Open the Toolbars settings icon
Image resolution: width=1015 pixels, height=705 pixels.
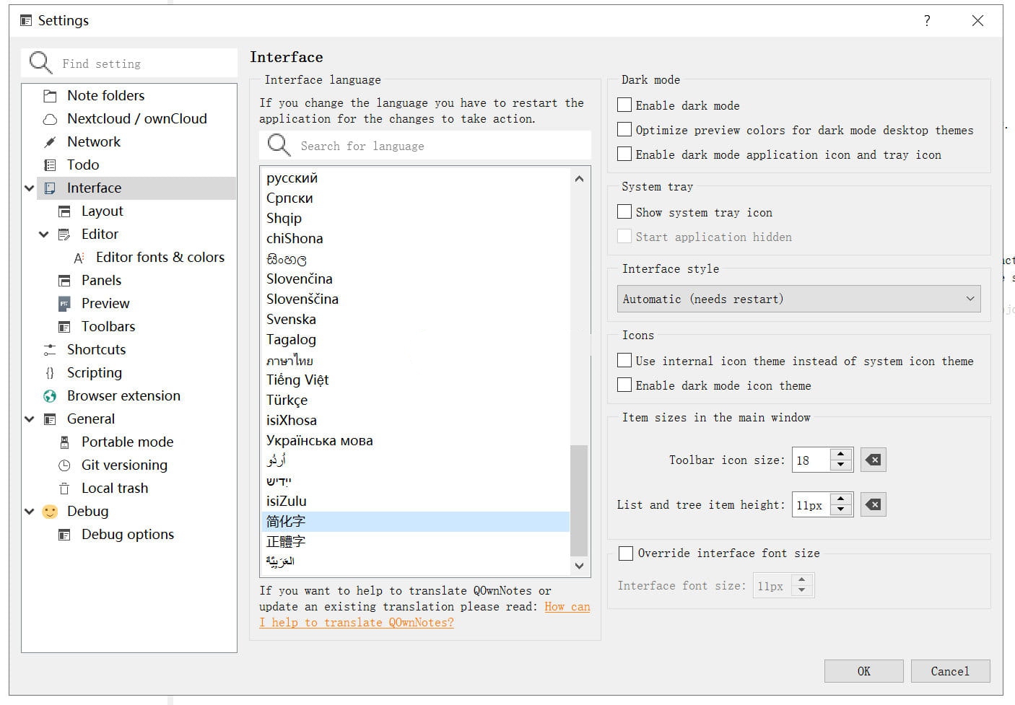[x=64, y=326]
